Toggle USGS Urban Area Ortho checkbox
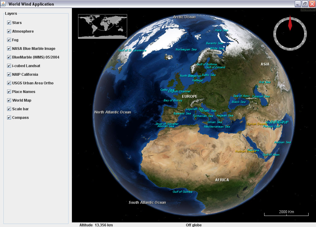The height and width of the screenshot is (227, 316). [x=9, y=83]
